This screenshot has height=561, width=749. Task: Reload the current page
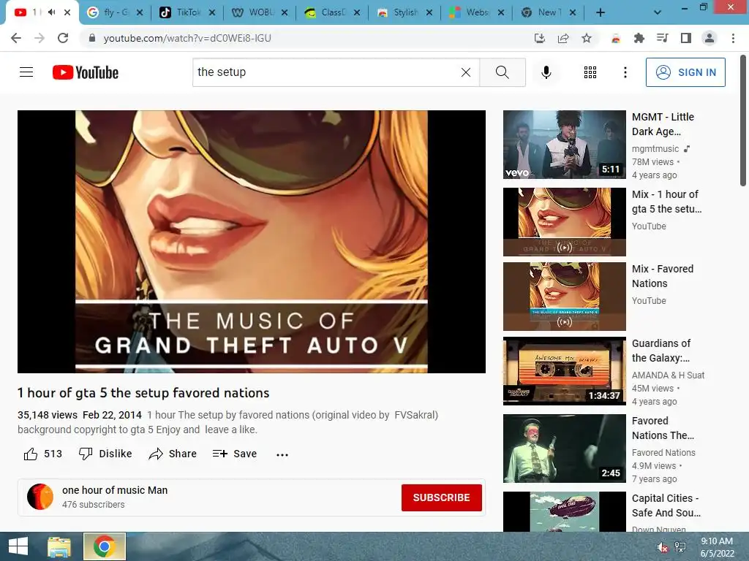(x=63, y=38)
